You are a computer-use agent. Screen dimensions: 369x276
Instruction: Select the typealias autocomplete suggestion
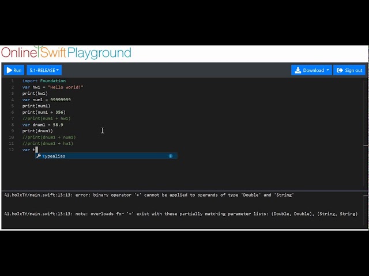point(106,156)
